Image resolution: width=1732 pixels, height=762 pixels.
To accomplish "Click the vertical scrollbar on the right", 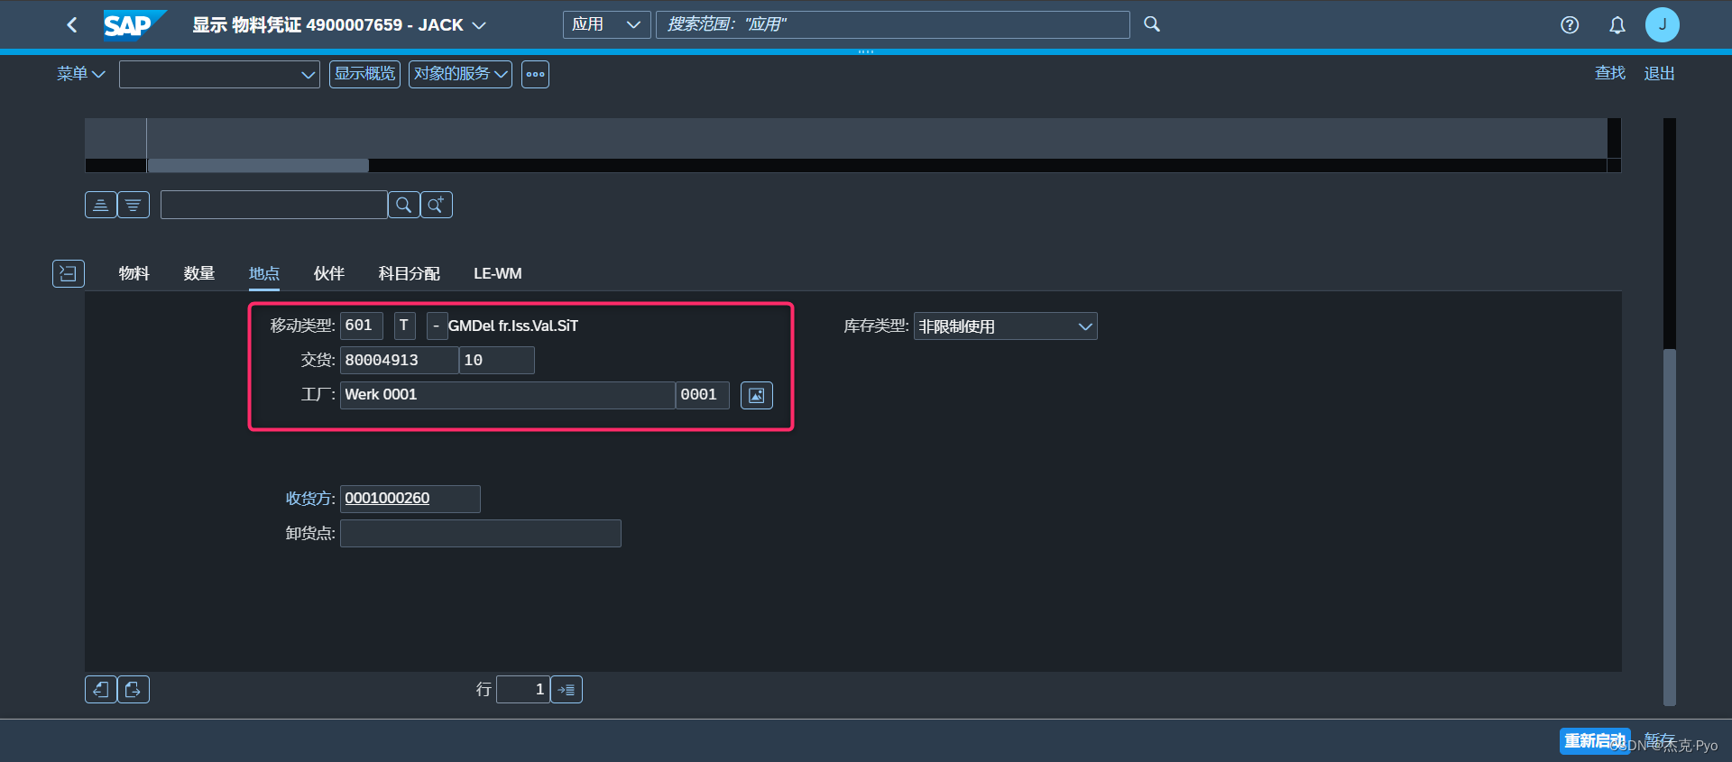I will point(1669,527).
